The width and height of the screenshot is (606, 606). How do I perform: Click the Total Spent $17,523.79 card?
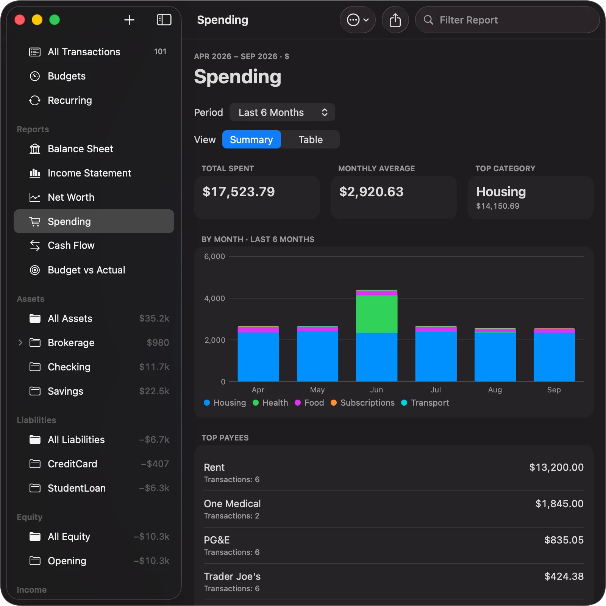pos(257,197)
